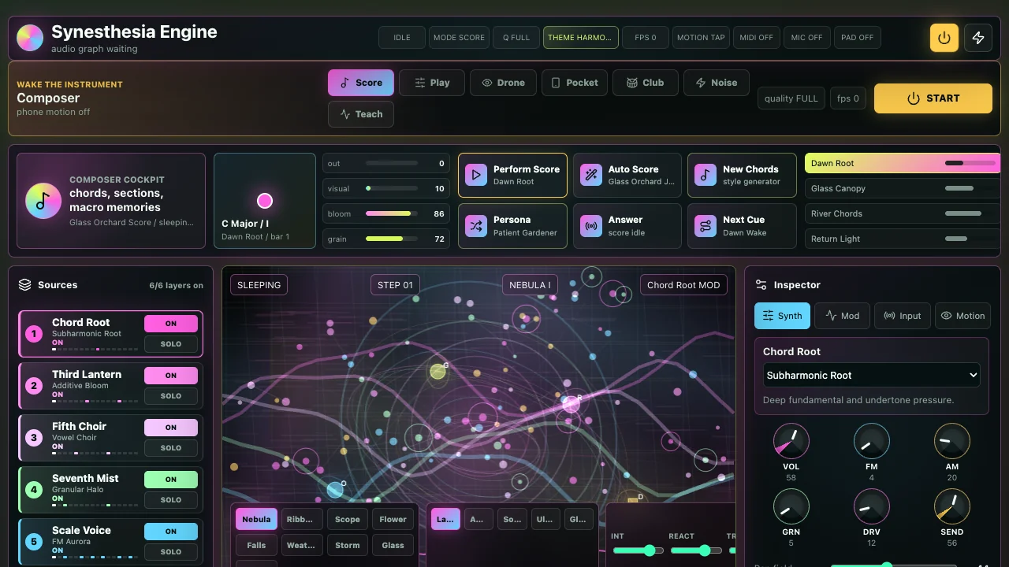Toggle Seventh Mist layer ON switch
Viewport: 1009px width, 567px height.
[x=171, y=480]
